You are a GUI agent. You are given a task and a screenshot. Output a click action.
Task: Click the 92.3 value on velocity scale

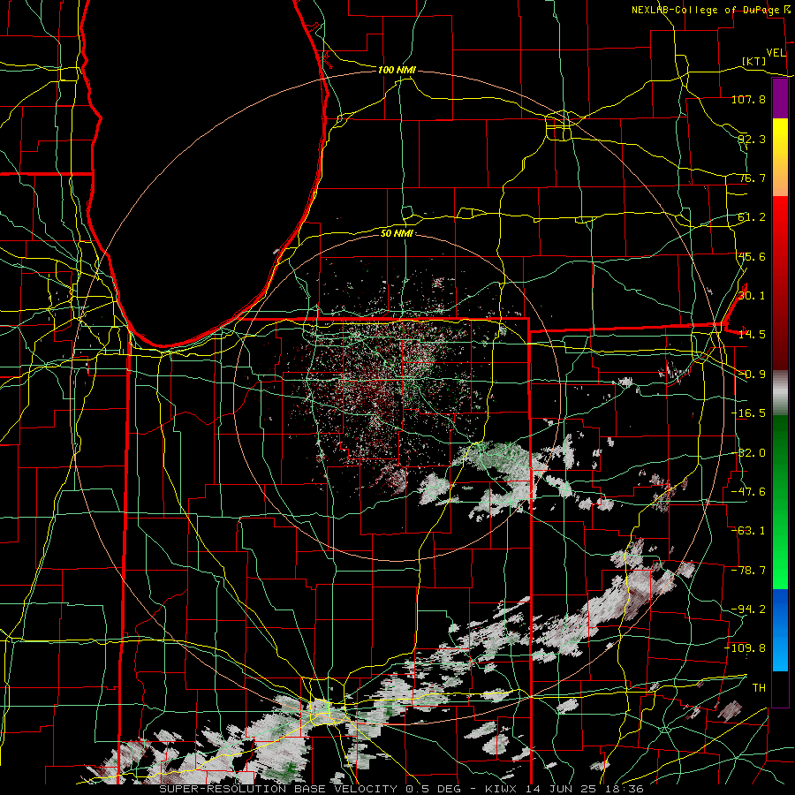[x=752, y=139]
